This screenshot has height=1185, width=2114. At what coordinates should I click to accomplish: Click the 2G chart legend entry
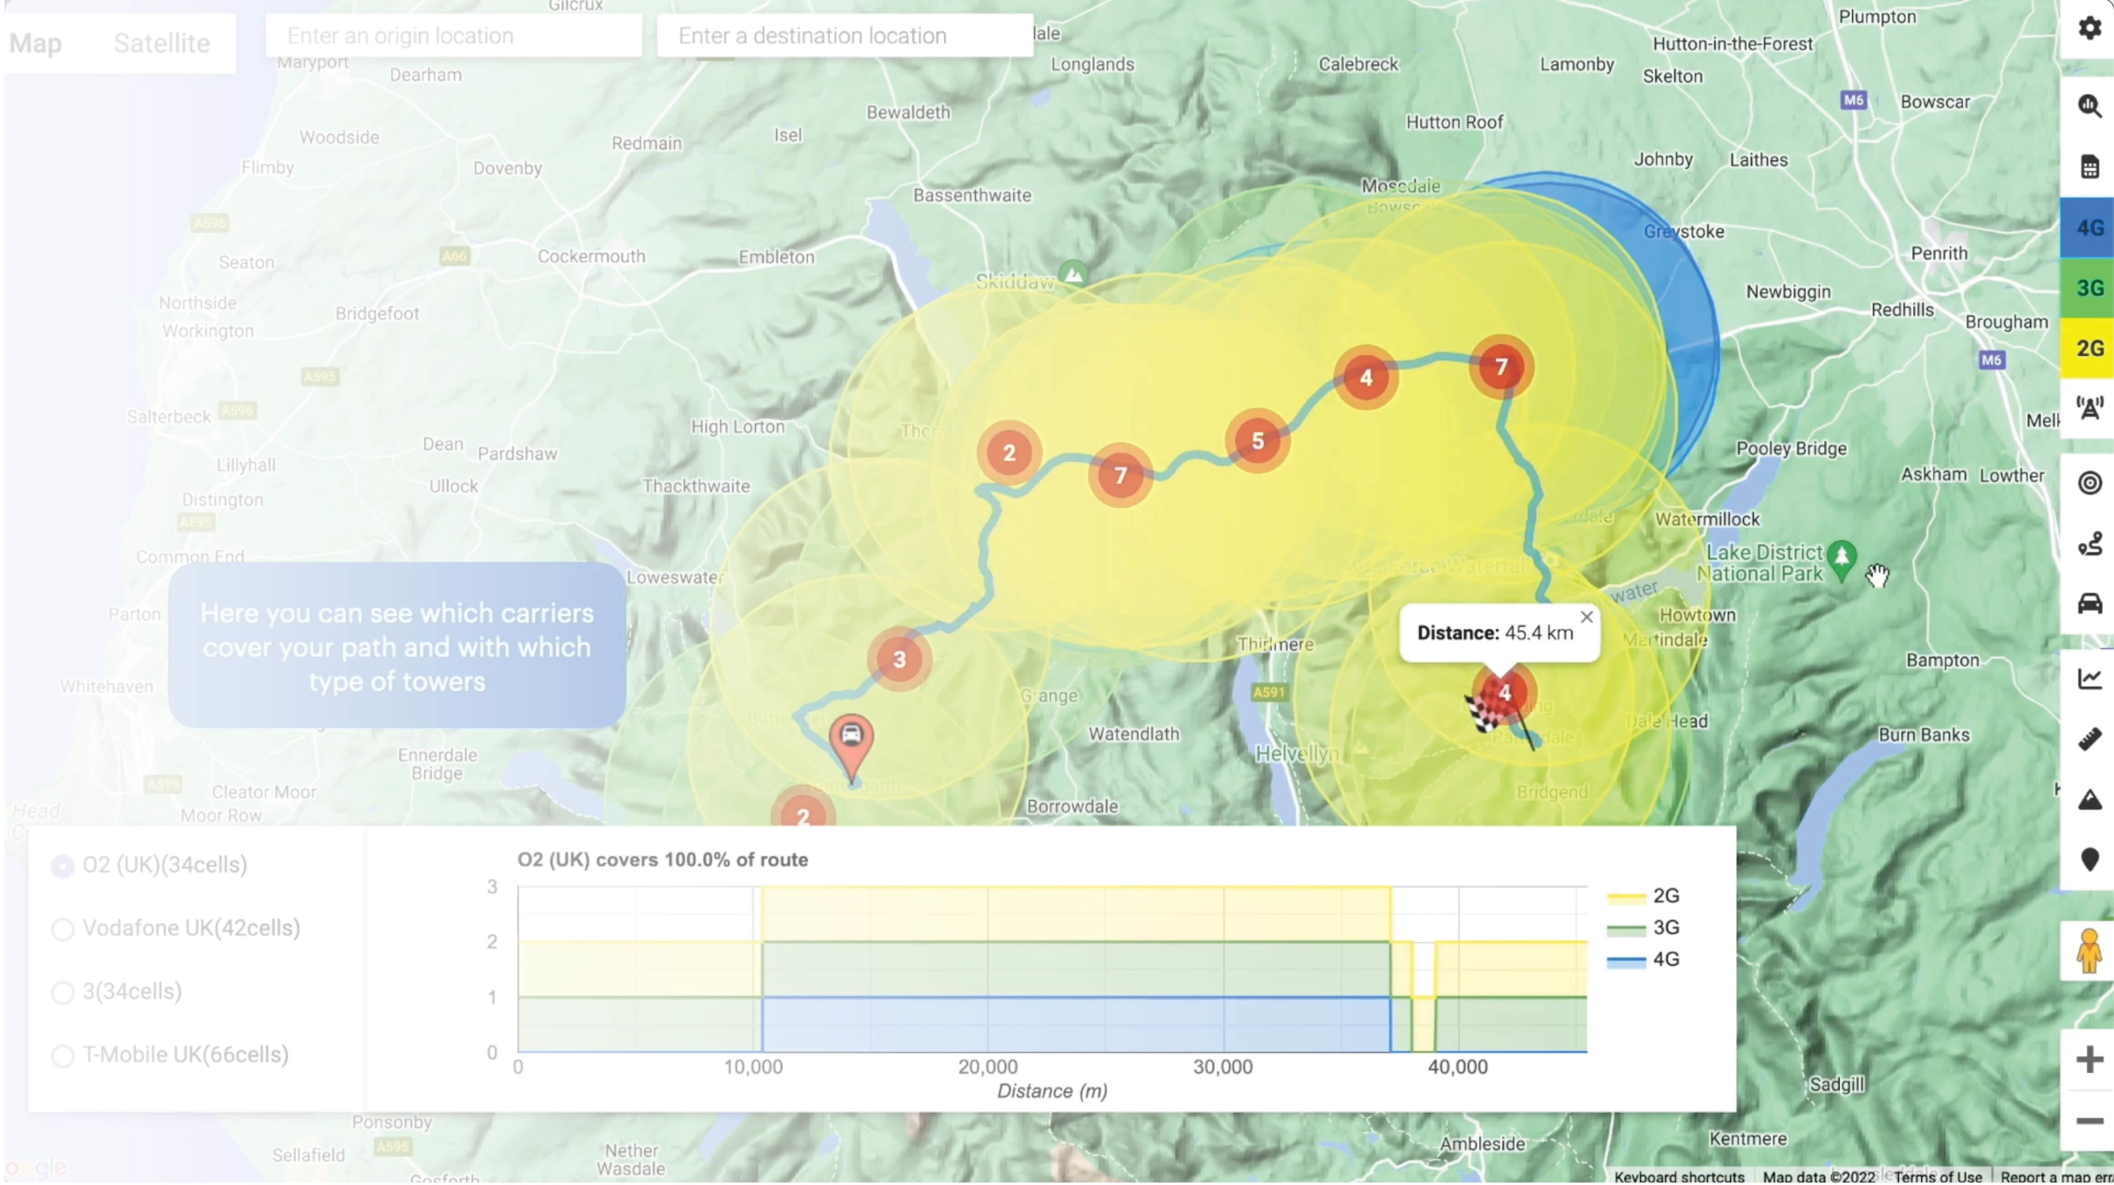click(1644, 896)
